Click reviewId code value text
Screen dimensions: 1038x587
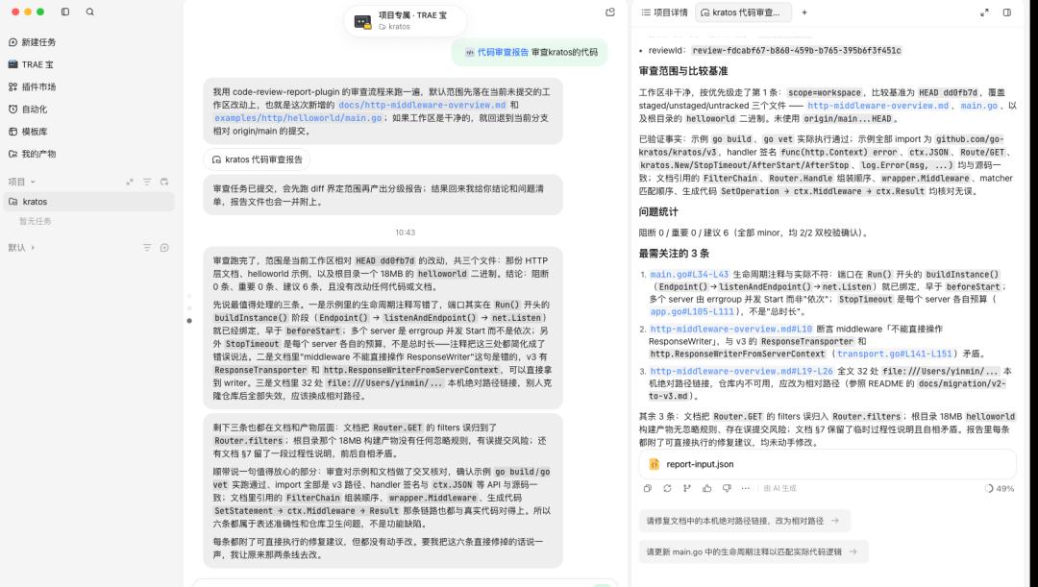point(797,50)
